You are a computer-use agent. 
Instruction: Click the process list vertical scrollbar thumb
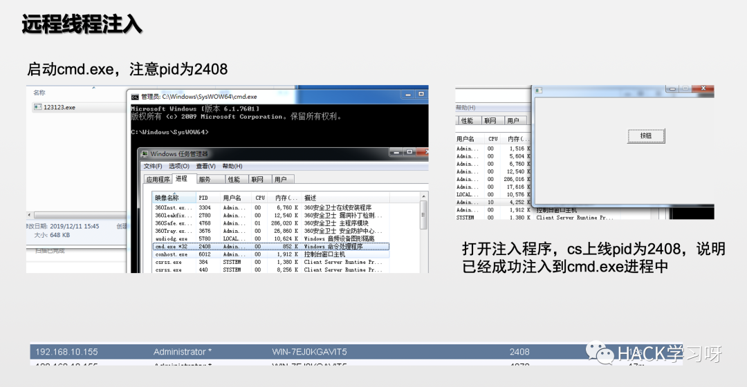pos(423,215)
